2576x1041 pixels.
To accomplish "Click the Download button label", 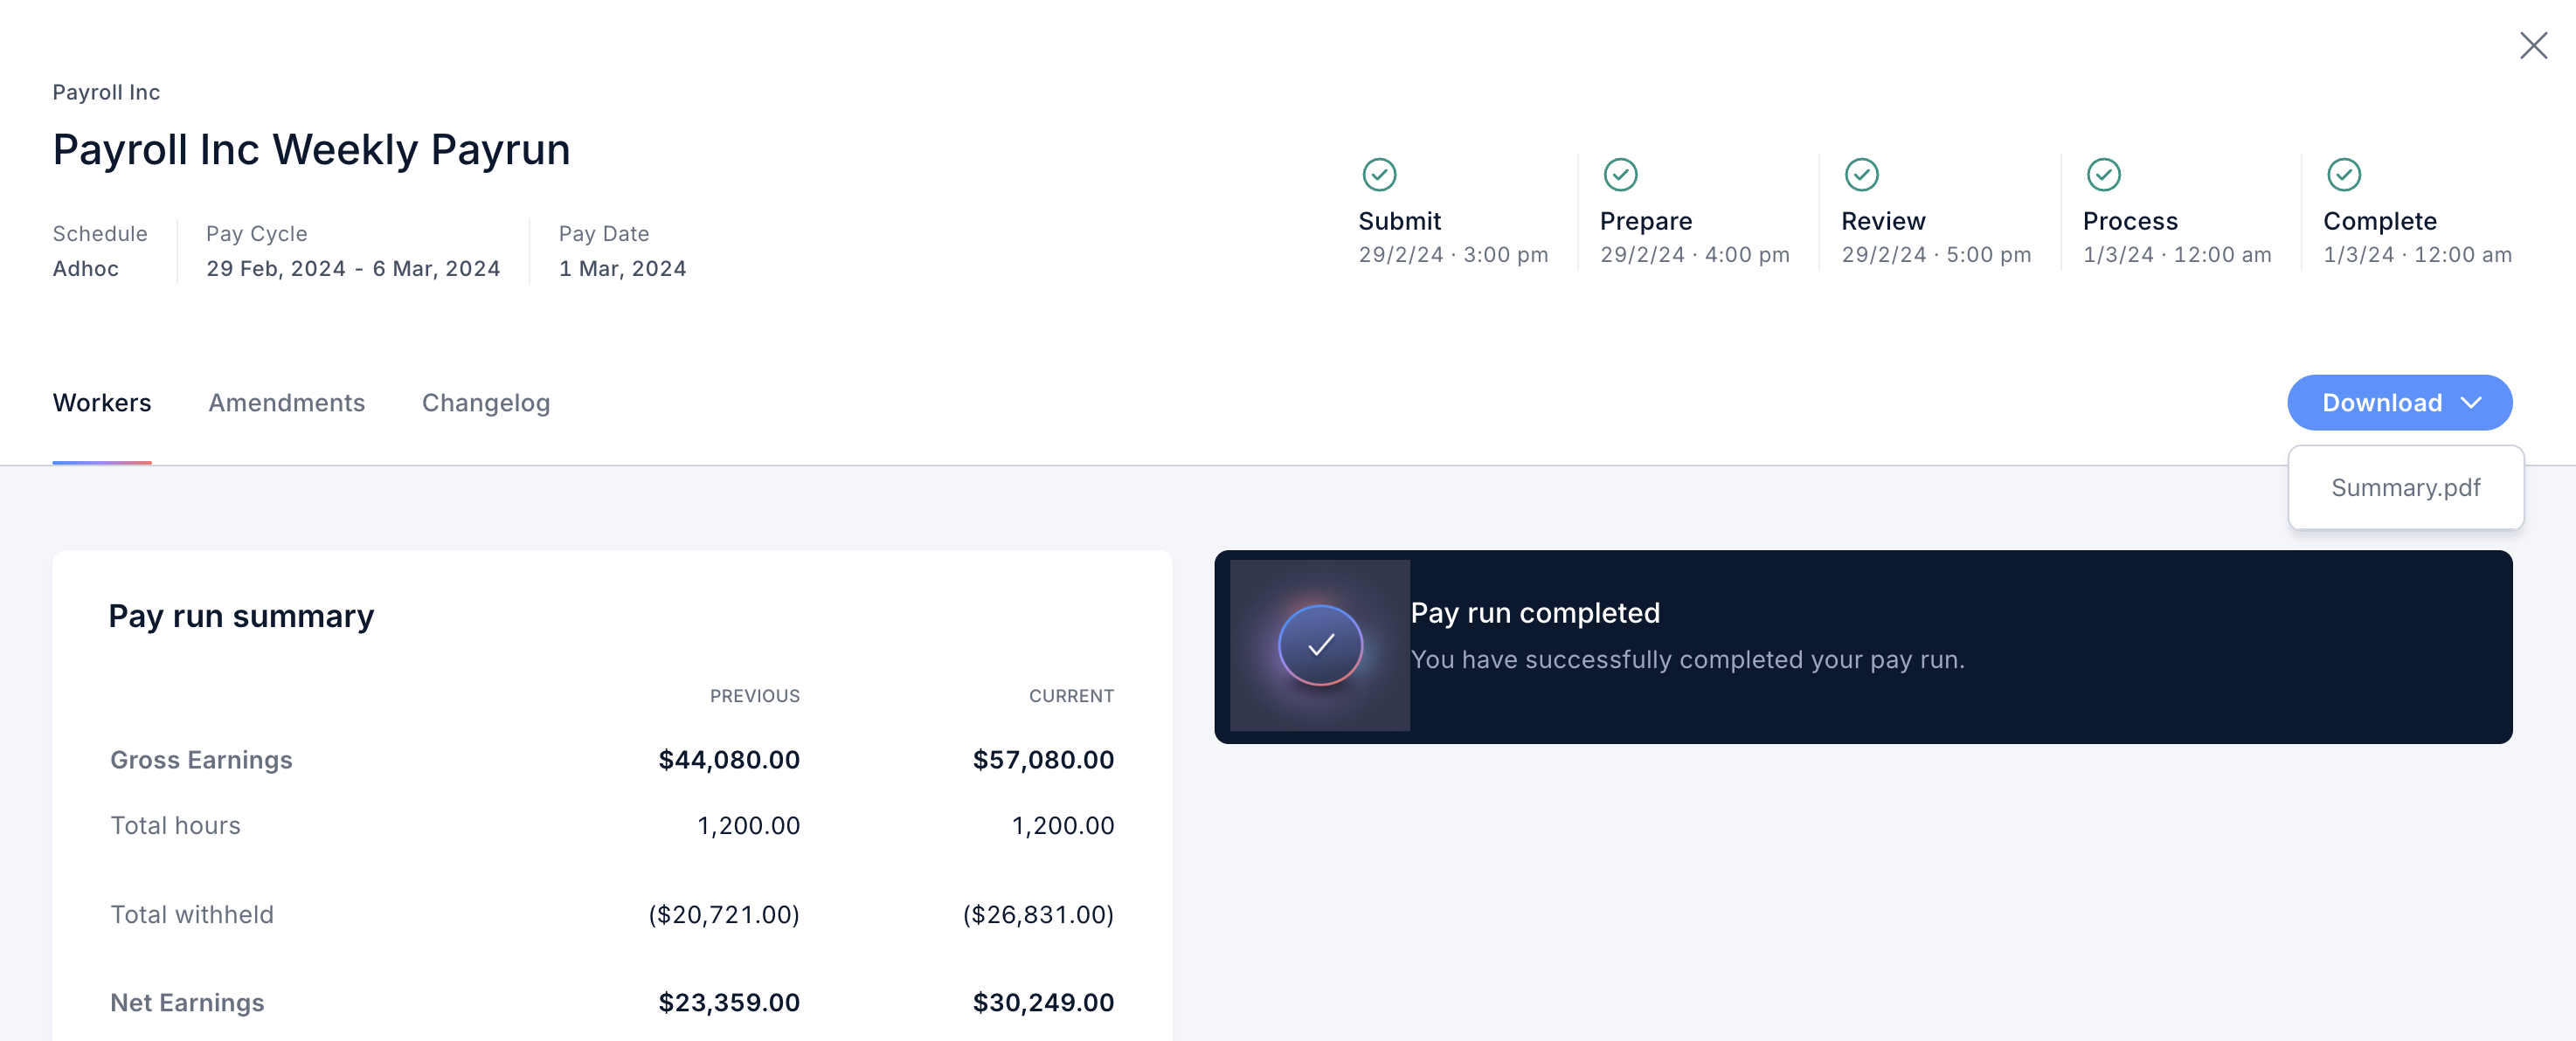I will click(2381, 403).
